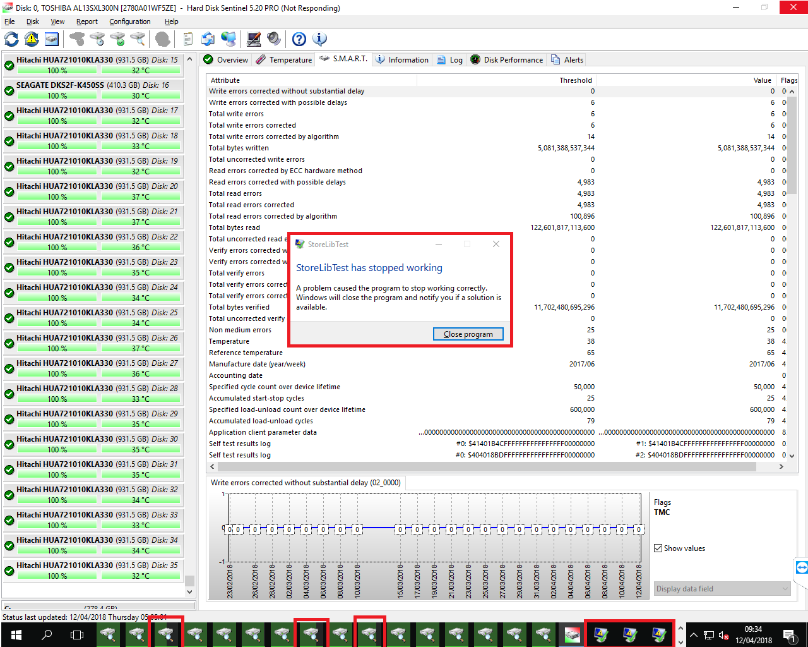The image size is (808, 647).
Task: Click SMART table vertical scroll down arrow
Action: point(792,455)
